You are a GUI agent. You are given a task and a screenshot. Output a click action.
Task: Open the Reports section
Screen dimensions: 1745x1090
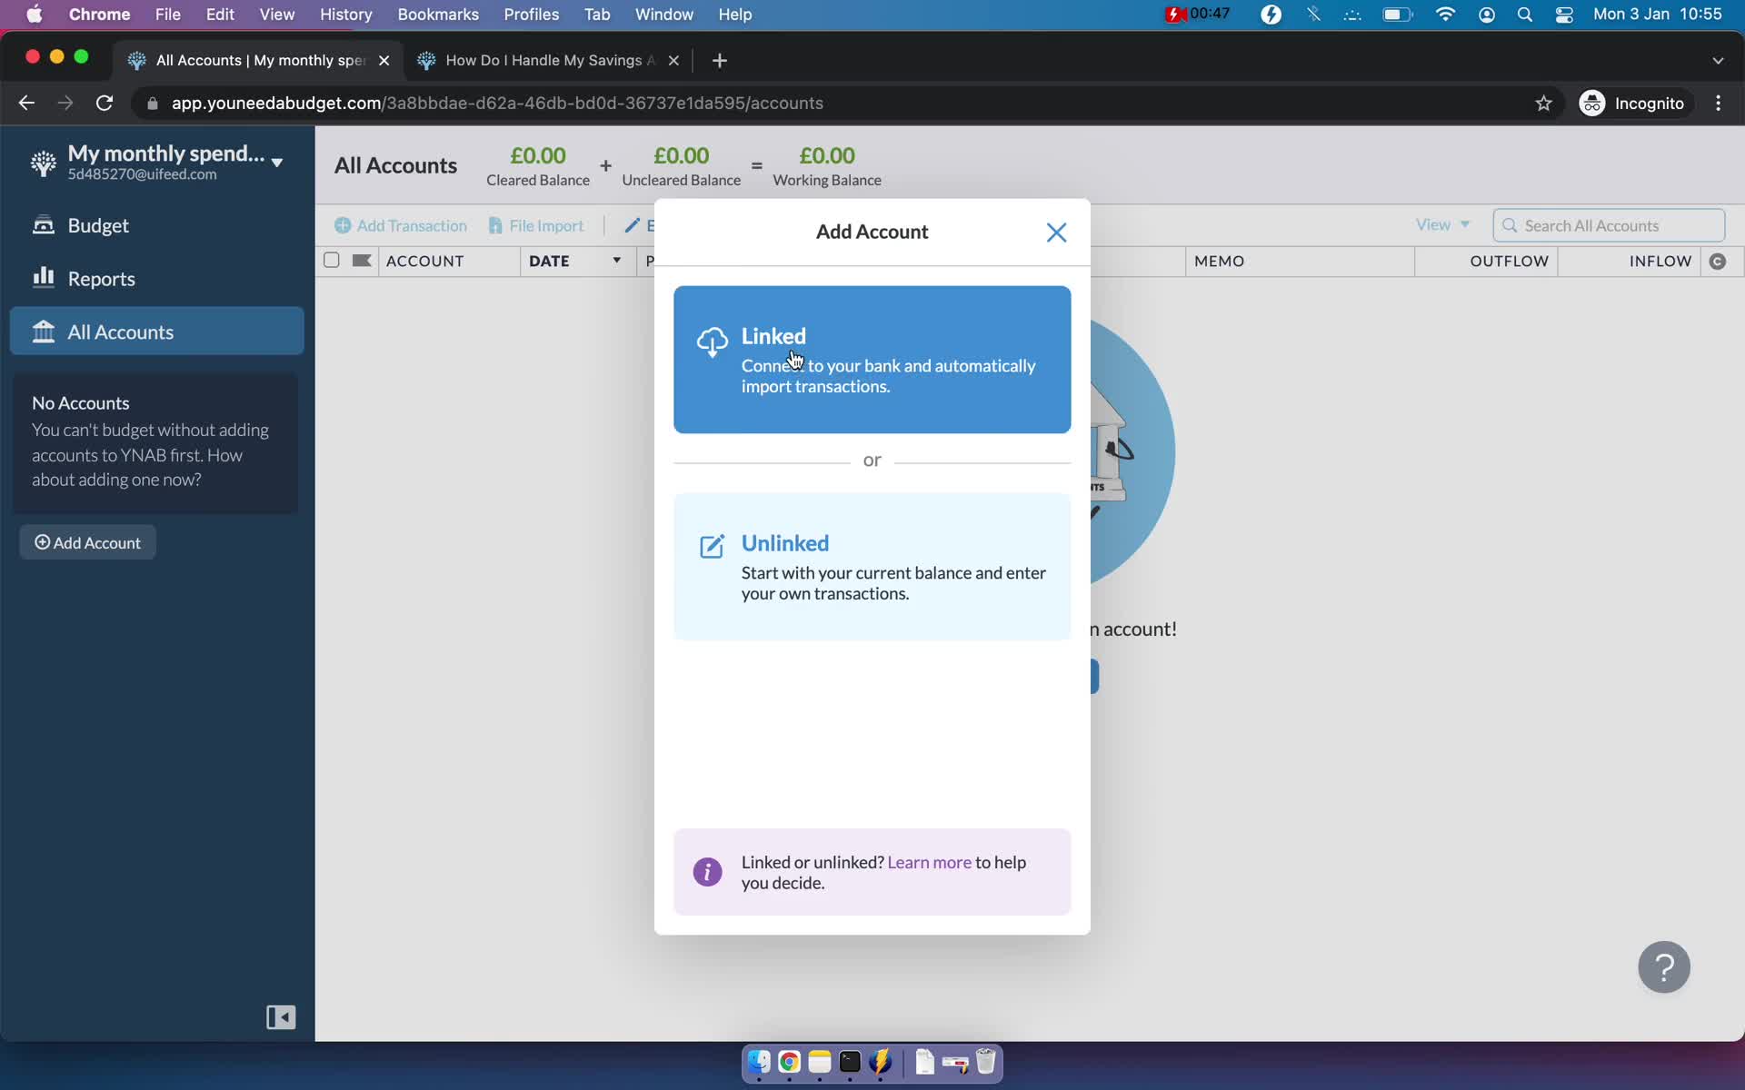click(x=156, y=279)
